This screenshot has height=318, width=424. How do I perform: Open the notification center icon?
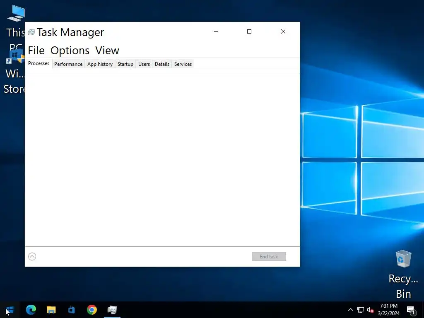411,310
